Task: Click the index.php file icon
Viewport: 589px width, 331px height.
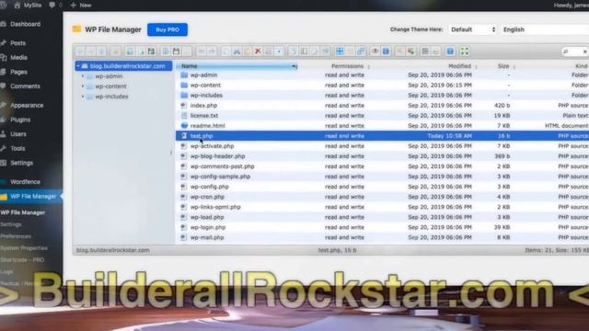Action: (184, 106)
